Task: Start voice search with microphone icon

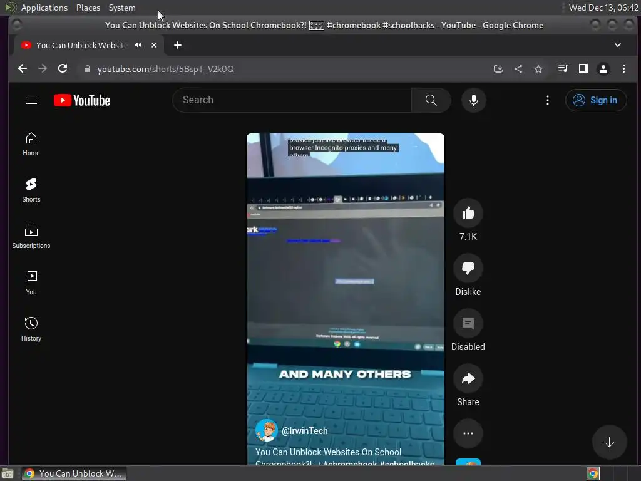Action: [x=473, y=100]
